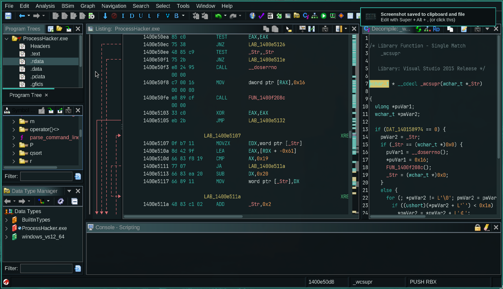This screenshot has width=503, height=289.
Task: Open the Bytes viewer binary icon
Action: coord(270,16)
